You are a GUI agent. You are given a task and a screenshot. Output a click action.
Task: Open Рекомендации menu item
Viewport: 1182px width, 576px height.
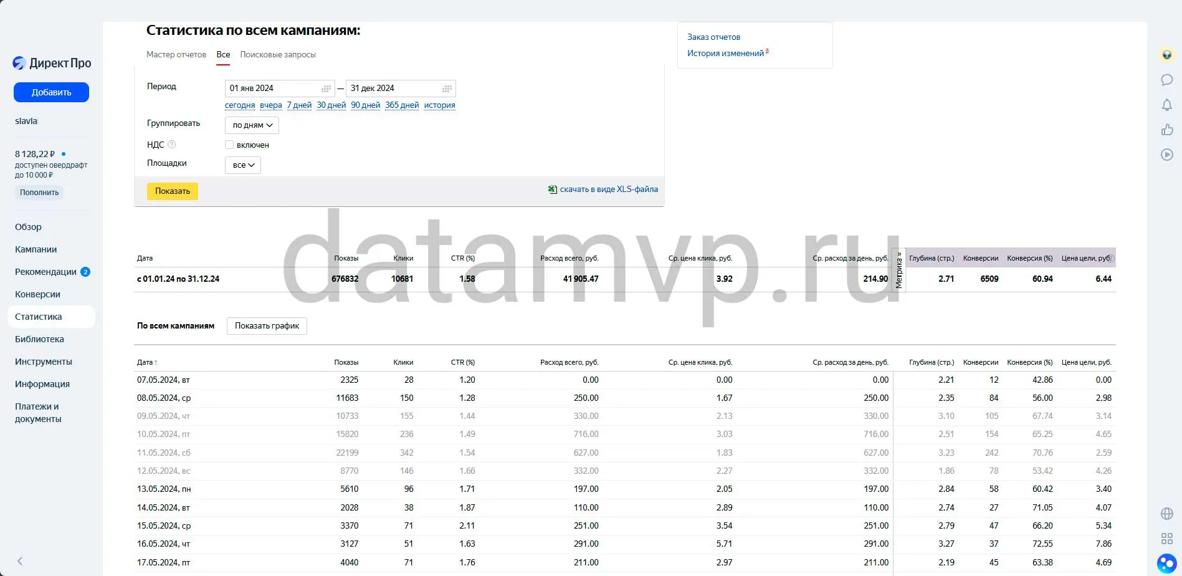[x=52, y=272]
